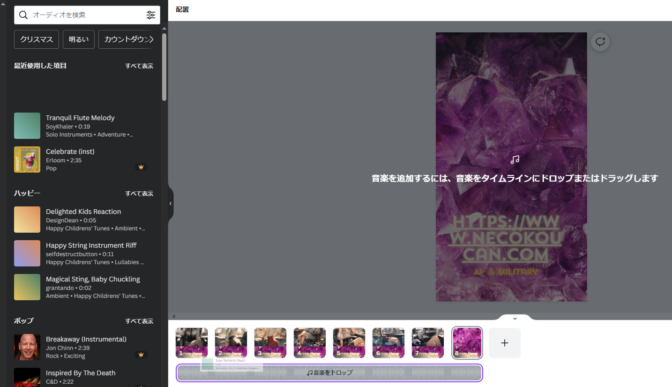The image size is (672, 387).
Task: Click the オーディオを検索 search field
Action: point(87,15)
